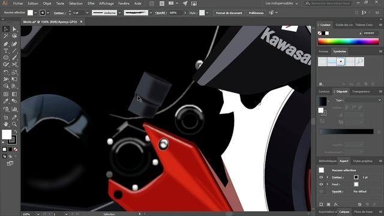Image resolution: width=384 pixels, height=216 pixels.
Task: Click the hex color value field FFFFFF
Action: [371, 34]
